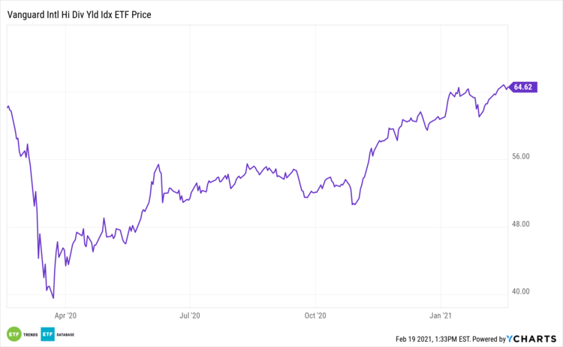Click the ETF Trends green logo
The height and width of the screenshot is (347, 563).
point(14,334)
